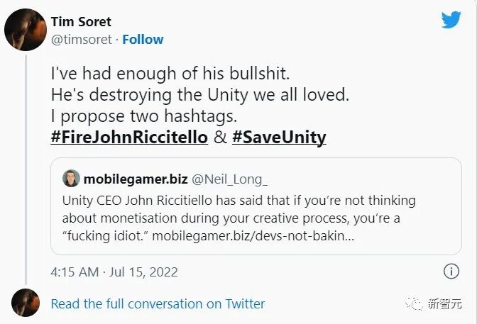This screenshot has width=477, height=324.
Task: Click the Twitter bird logo
Action: [x=451, y=20]
